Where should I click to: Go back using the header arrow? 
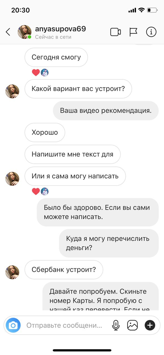tap(8, 32)
